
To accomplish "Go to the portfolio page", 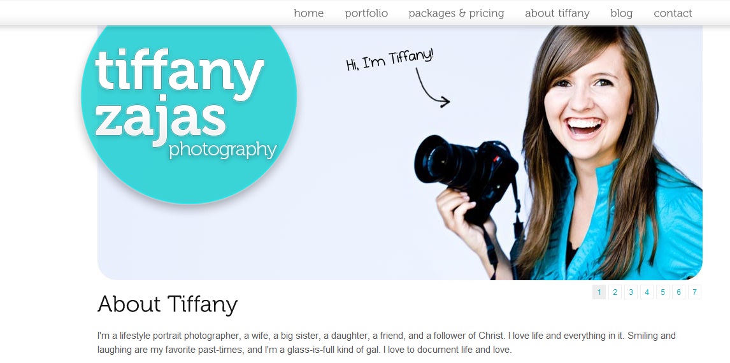I will [x=366, y=13].
